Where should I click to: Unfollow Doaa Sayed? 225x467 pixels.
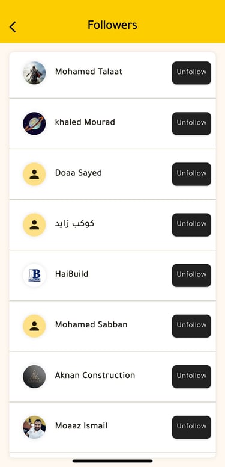click(x=191, y=175)
